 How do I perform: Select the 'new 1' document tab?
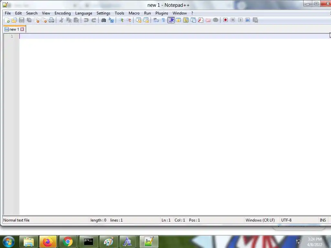[14, 29]
